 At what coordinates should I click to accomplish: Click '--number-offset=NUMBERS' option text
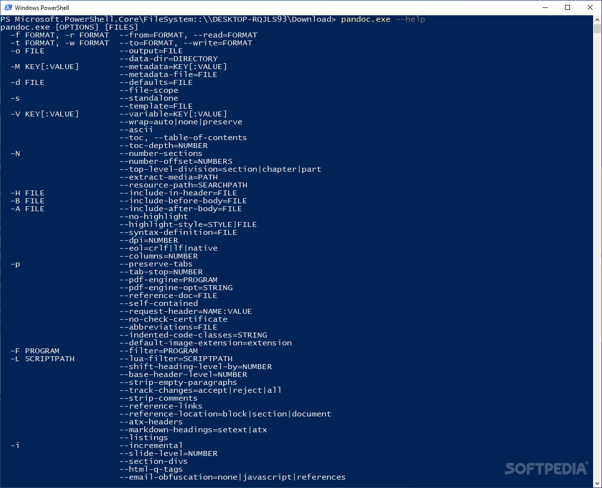(176, 161)
